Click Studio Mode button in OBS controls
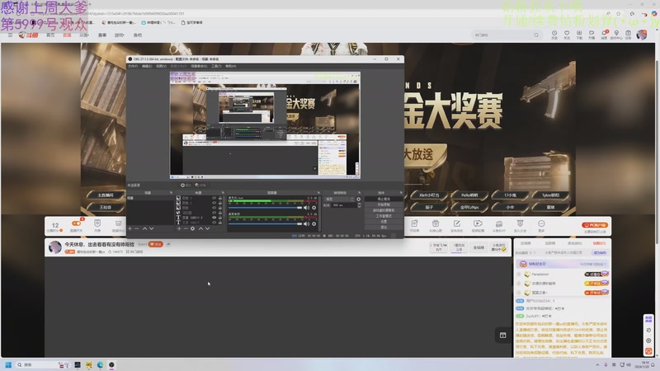This screenshot has height=371, width=660. [384, 216]
